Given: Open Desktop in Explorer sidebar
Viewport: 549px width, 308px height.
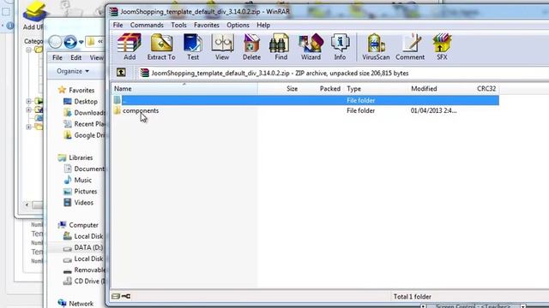Looking at the screenshot, I should (x=86, y=101).
